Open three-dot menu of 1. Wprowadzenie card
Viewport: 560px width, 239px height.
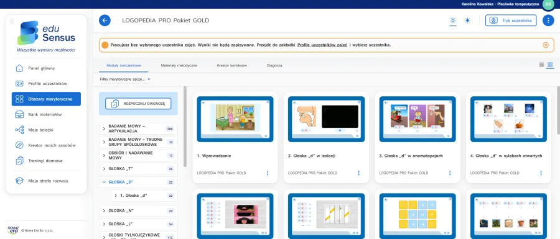tap(268, 173)
